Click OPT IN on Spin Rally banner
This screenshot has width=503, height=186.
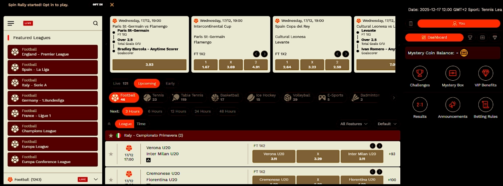tap(98, 5)
